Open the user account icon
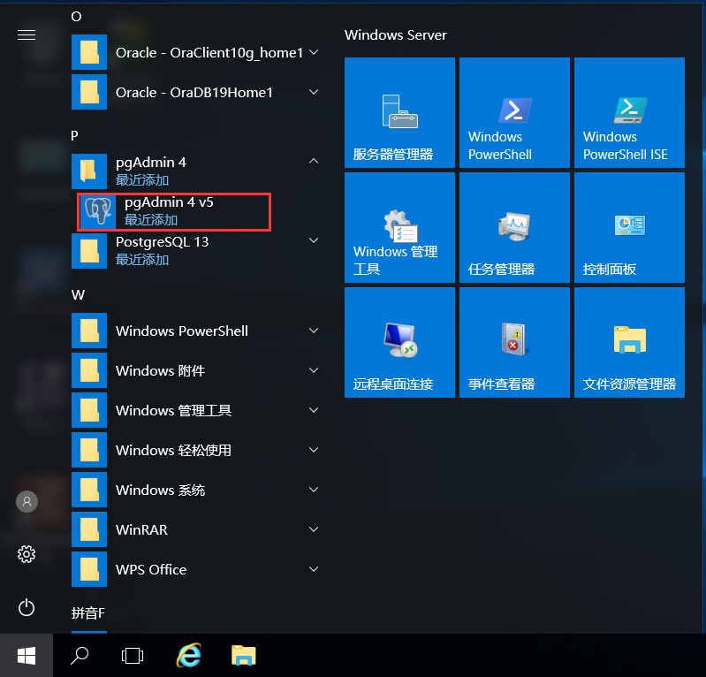 (x=27, y=501)
